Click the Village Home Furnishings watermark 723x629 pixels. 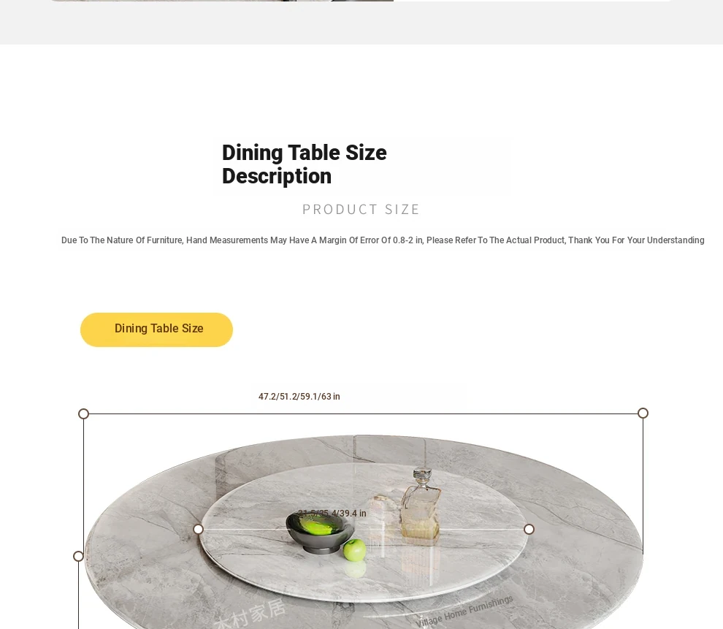coord(464,611)
